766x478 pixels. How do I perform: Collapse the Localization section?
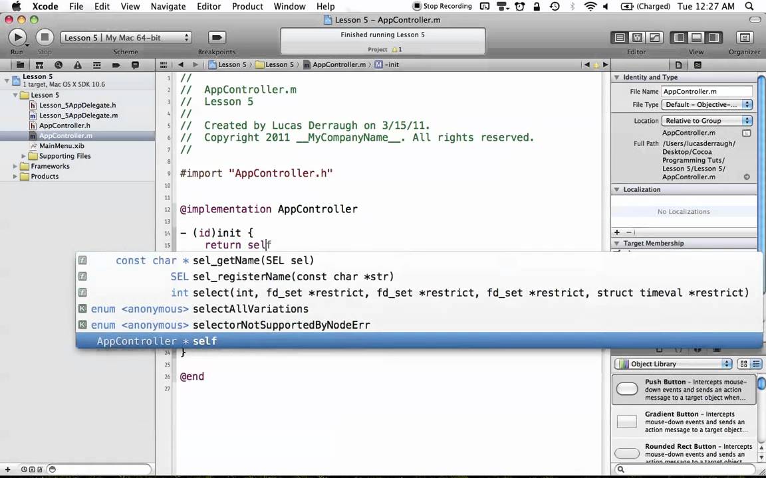click(617, 189)
